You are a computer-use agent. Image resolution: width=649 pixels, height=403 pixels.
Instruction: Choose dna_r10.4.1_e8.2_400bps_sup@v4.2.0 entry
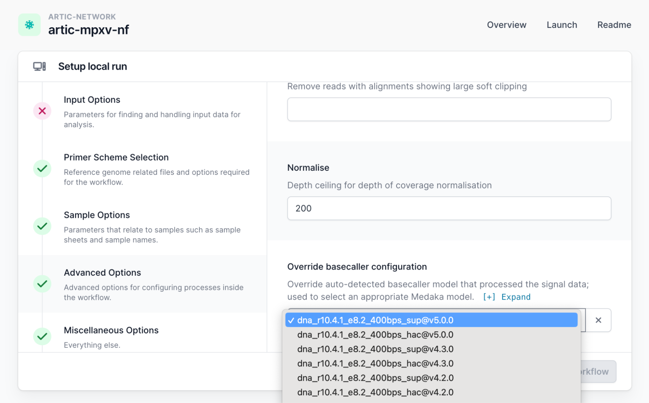click(375, 378)
